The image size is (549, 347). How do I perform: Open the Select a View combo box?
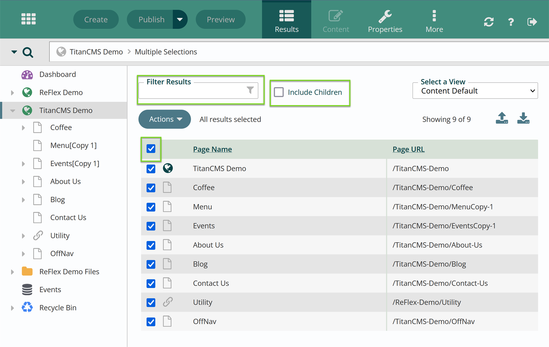(475, 91)
